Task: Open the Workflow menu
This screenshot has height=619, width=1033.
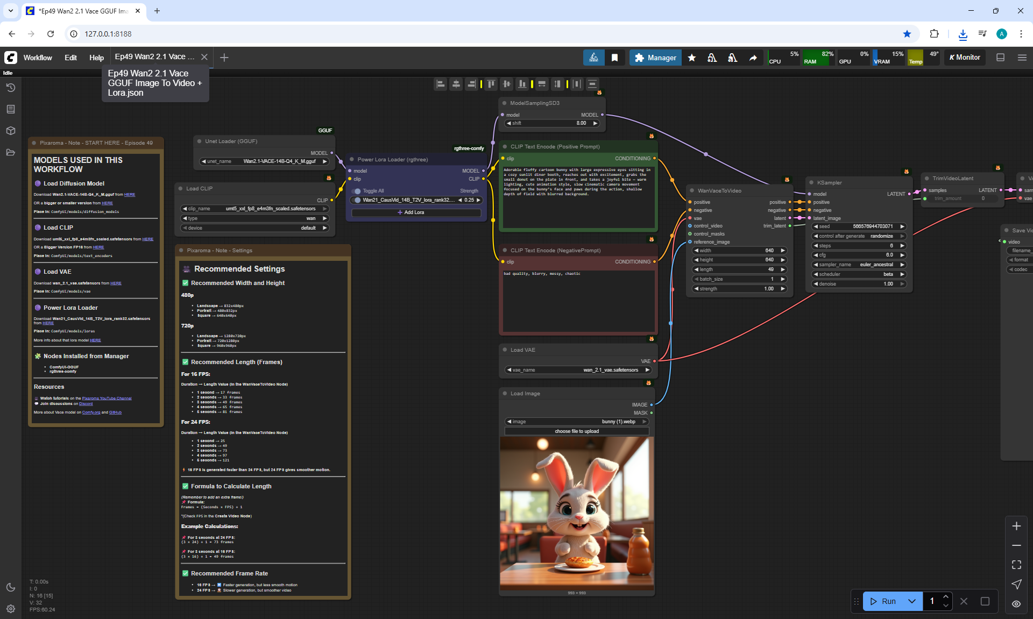Action: [x=38, y=58]
